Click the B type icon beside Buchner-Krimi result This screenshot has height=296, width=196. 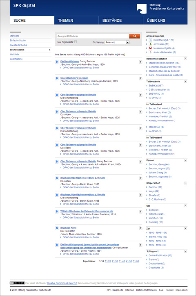[x=57, y=228]
